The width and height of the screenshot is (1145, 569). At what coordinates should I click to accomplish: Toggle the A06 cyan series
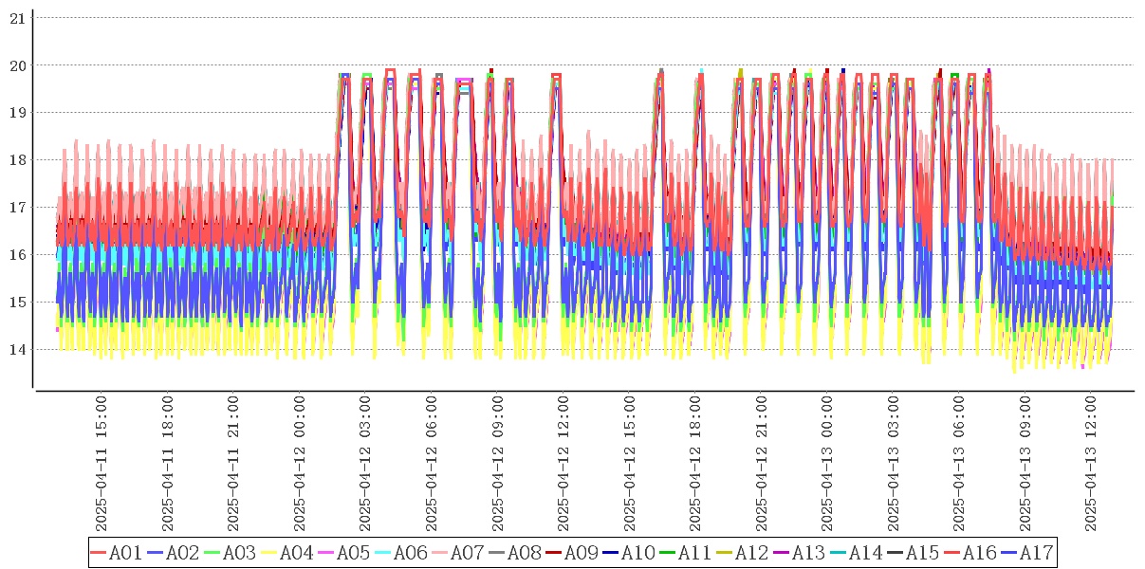[400, 553]
